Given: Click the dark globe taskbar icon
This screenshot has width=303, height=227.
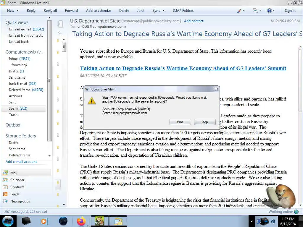Looking at the screenshot, I should (63, 221).
